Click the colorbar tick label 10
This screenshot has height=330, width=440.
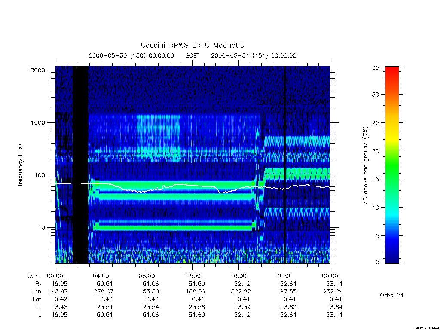coord(375,208)
